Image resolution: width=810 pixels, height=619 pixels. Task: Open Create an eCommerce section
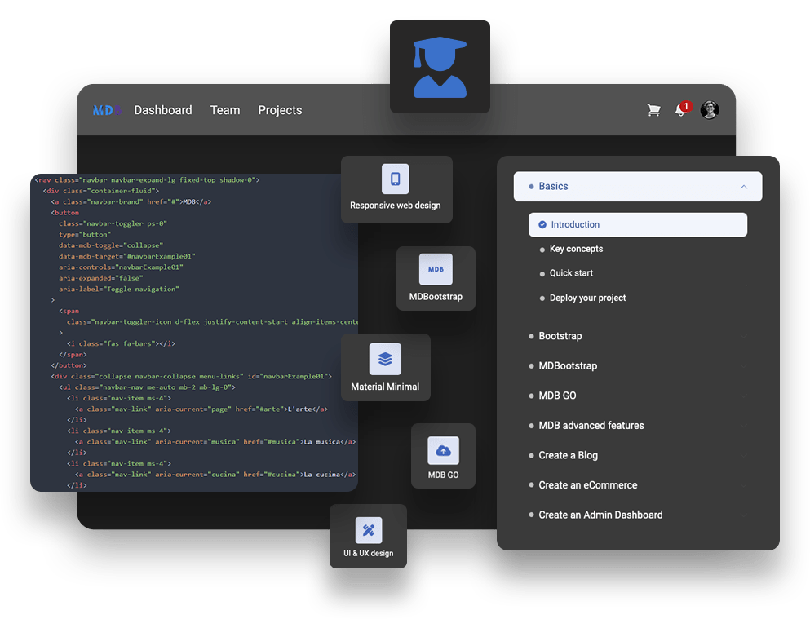(x=587, y=485)
